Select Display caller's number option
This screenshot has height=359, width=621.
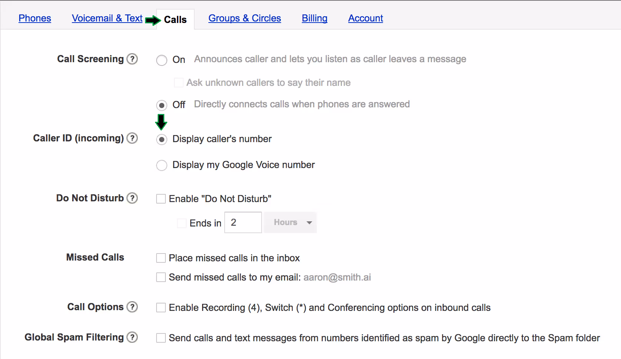tap(162, 139)
